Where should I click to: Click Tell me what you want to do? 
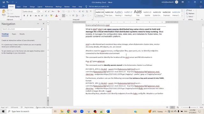(x=99, y=7)
